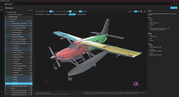179x97 pixels.
Task: Click the info icon beside ASOBO_unique_id
Action: tap(158, 23)
